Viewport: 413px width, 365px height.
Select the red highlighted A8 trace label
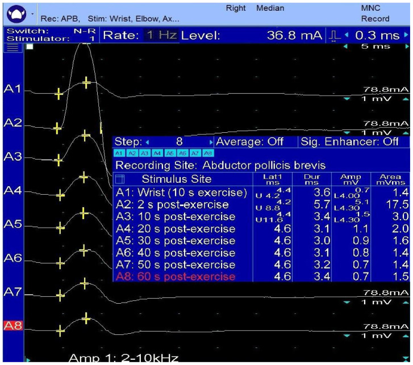pyautogui.click(x=13, y=325)
